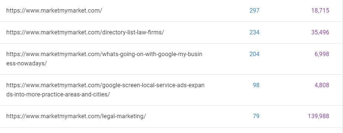Click the 6,998 impressions figure
Screen dimensions: 343x133
[x=322, y=54]
